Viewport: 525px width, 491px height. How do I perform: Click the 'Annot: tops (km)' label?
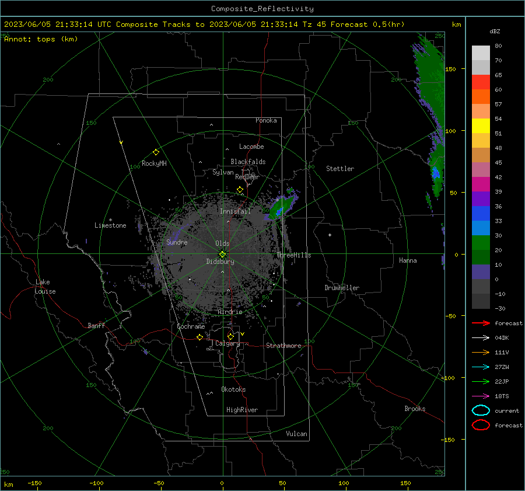click(x=41, y=39)
